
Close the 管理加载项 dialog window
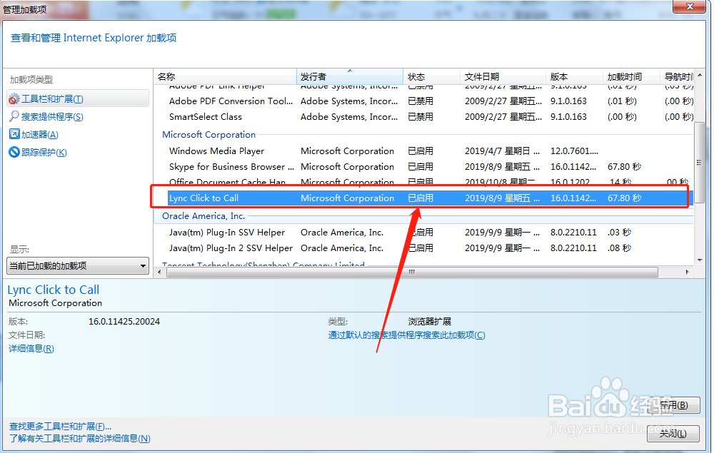pyautogui.click(x=690, y=6)
